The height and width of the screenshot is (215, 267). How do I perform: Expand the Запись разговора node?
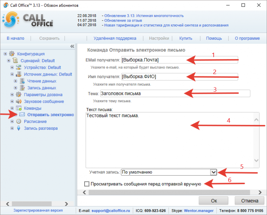12,128
